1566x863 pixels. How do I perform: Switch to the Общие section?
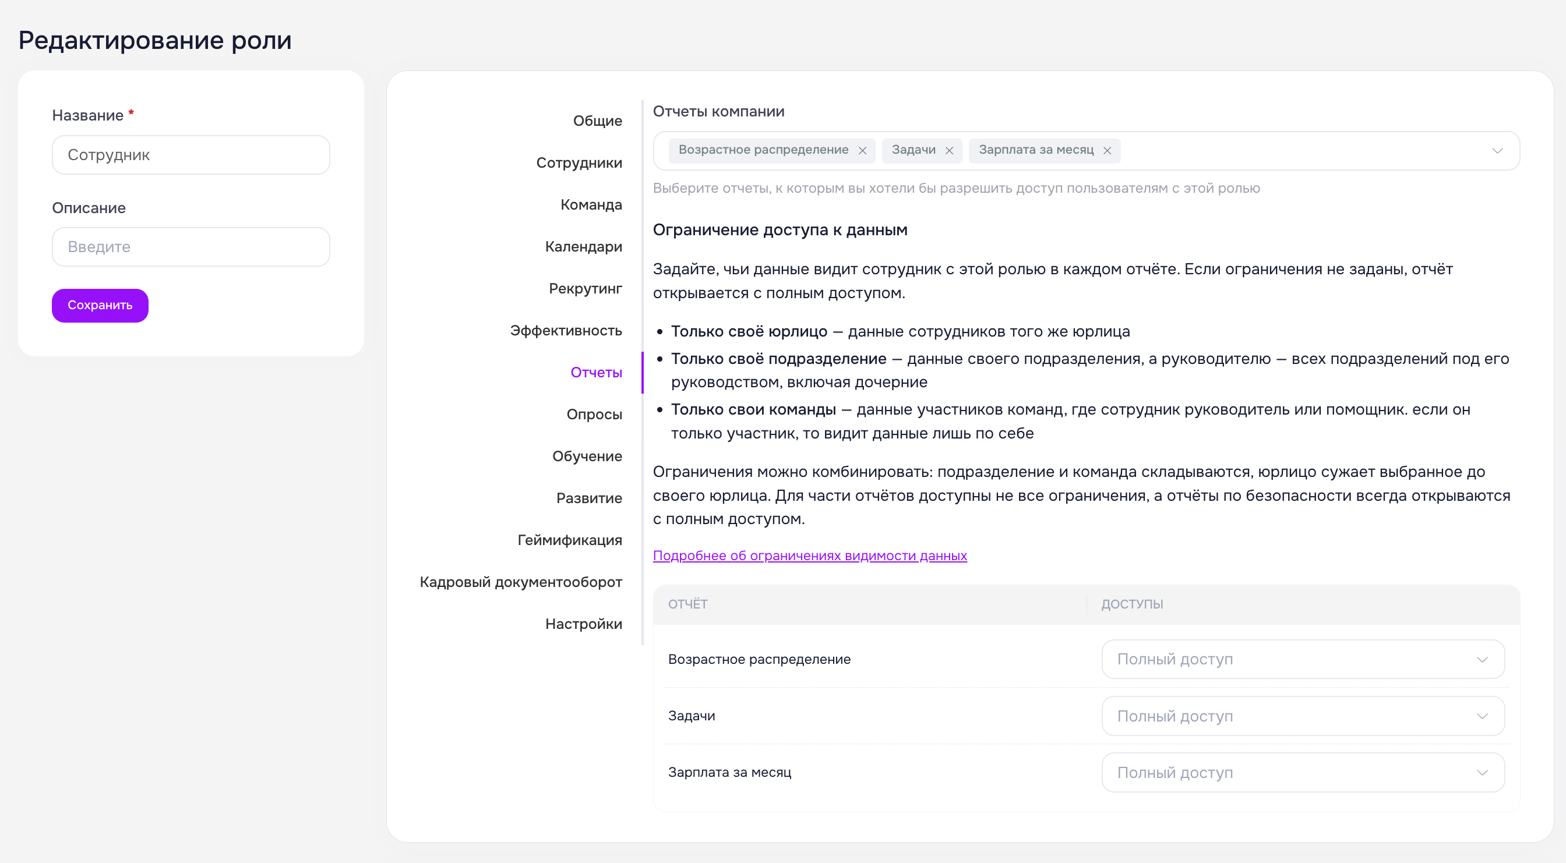597,121
